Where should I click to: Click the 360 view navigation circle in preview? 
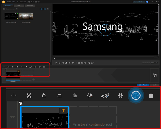105,30
